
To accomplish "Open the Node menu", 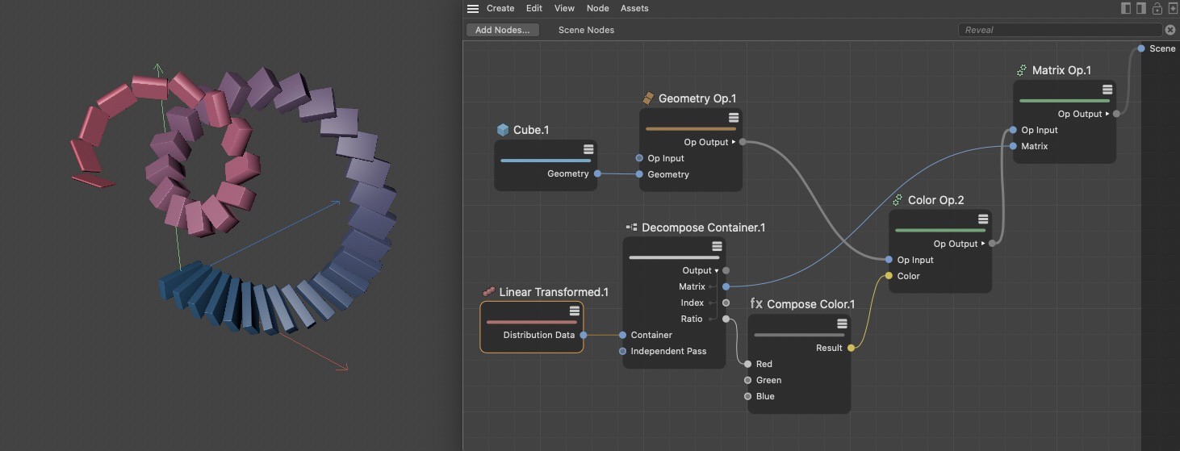I will (x=598, y=8).
